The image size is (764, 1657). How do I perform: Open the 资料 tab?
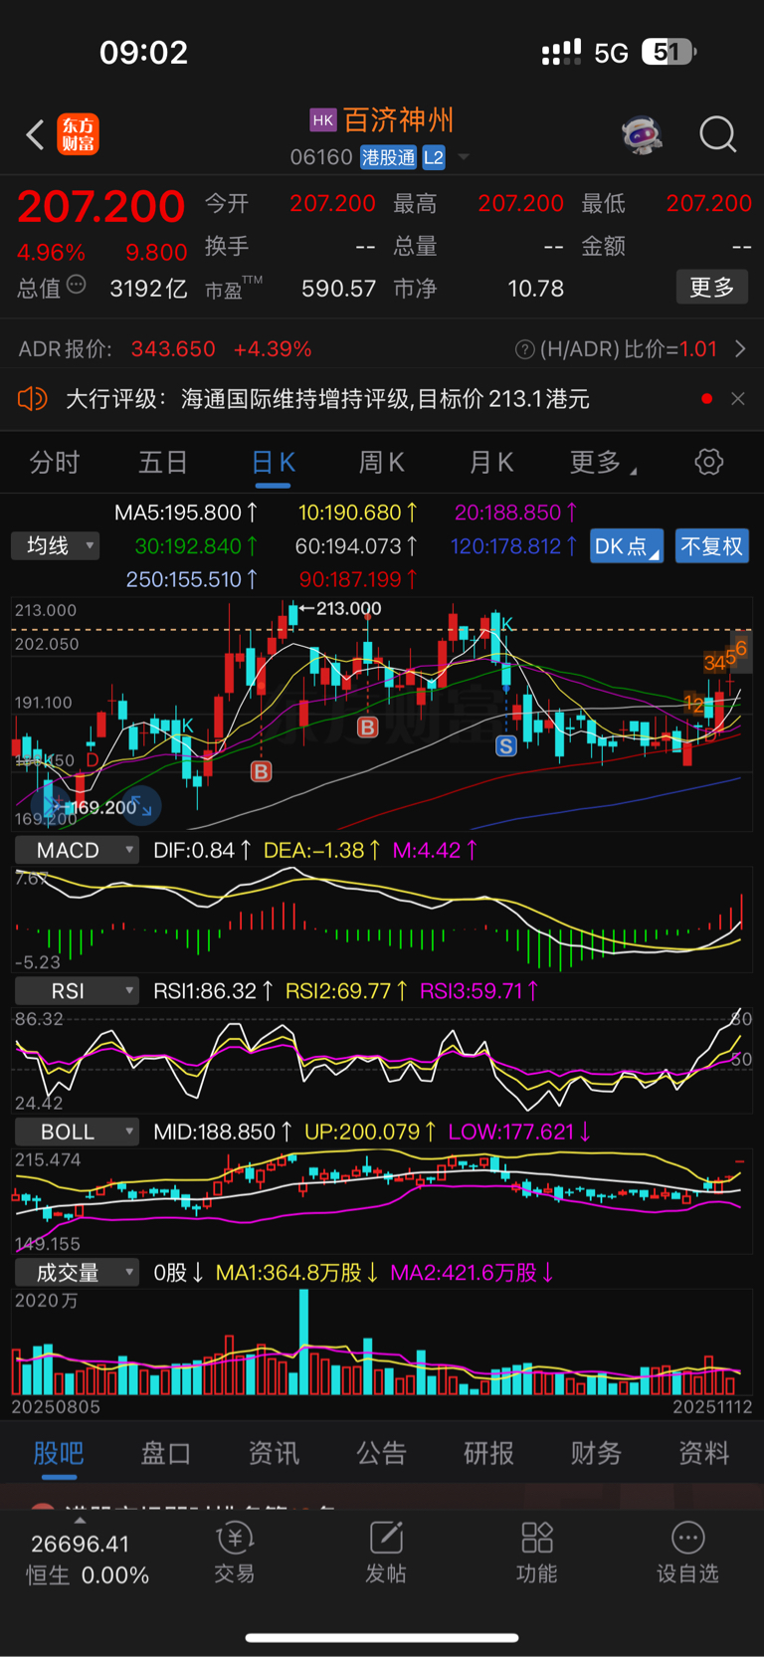[x=703, y=1453]
